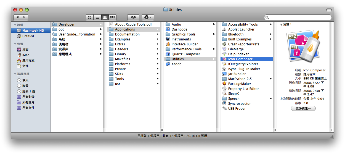Collapse the 位置 sidebar section

click(15, 44)
